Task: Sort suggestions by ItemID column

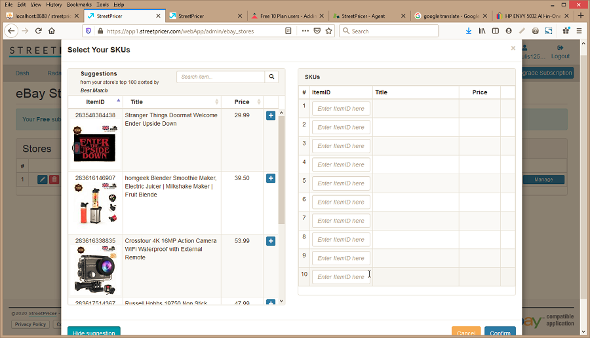Action: (x=95, y=102)
